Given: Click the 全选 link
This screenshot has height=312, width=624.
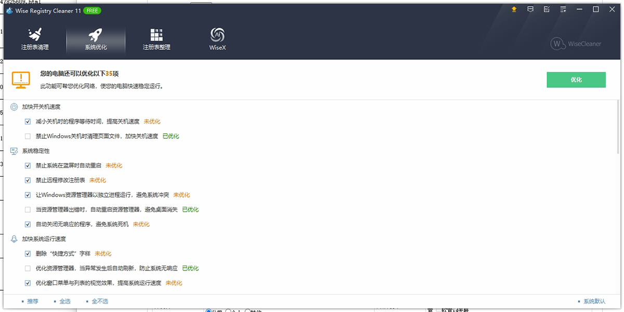Looking at the screenshot, I should coord(64,302).
